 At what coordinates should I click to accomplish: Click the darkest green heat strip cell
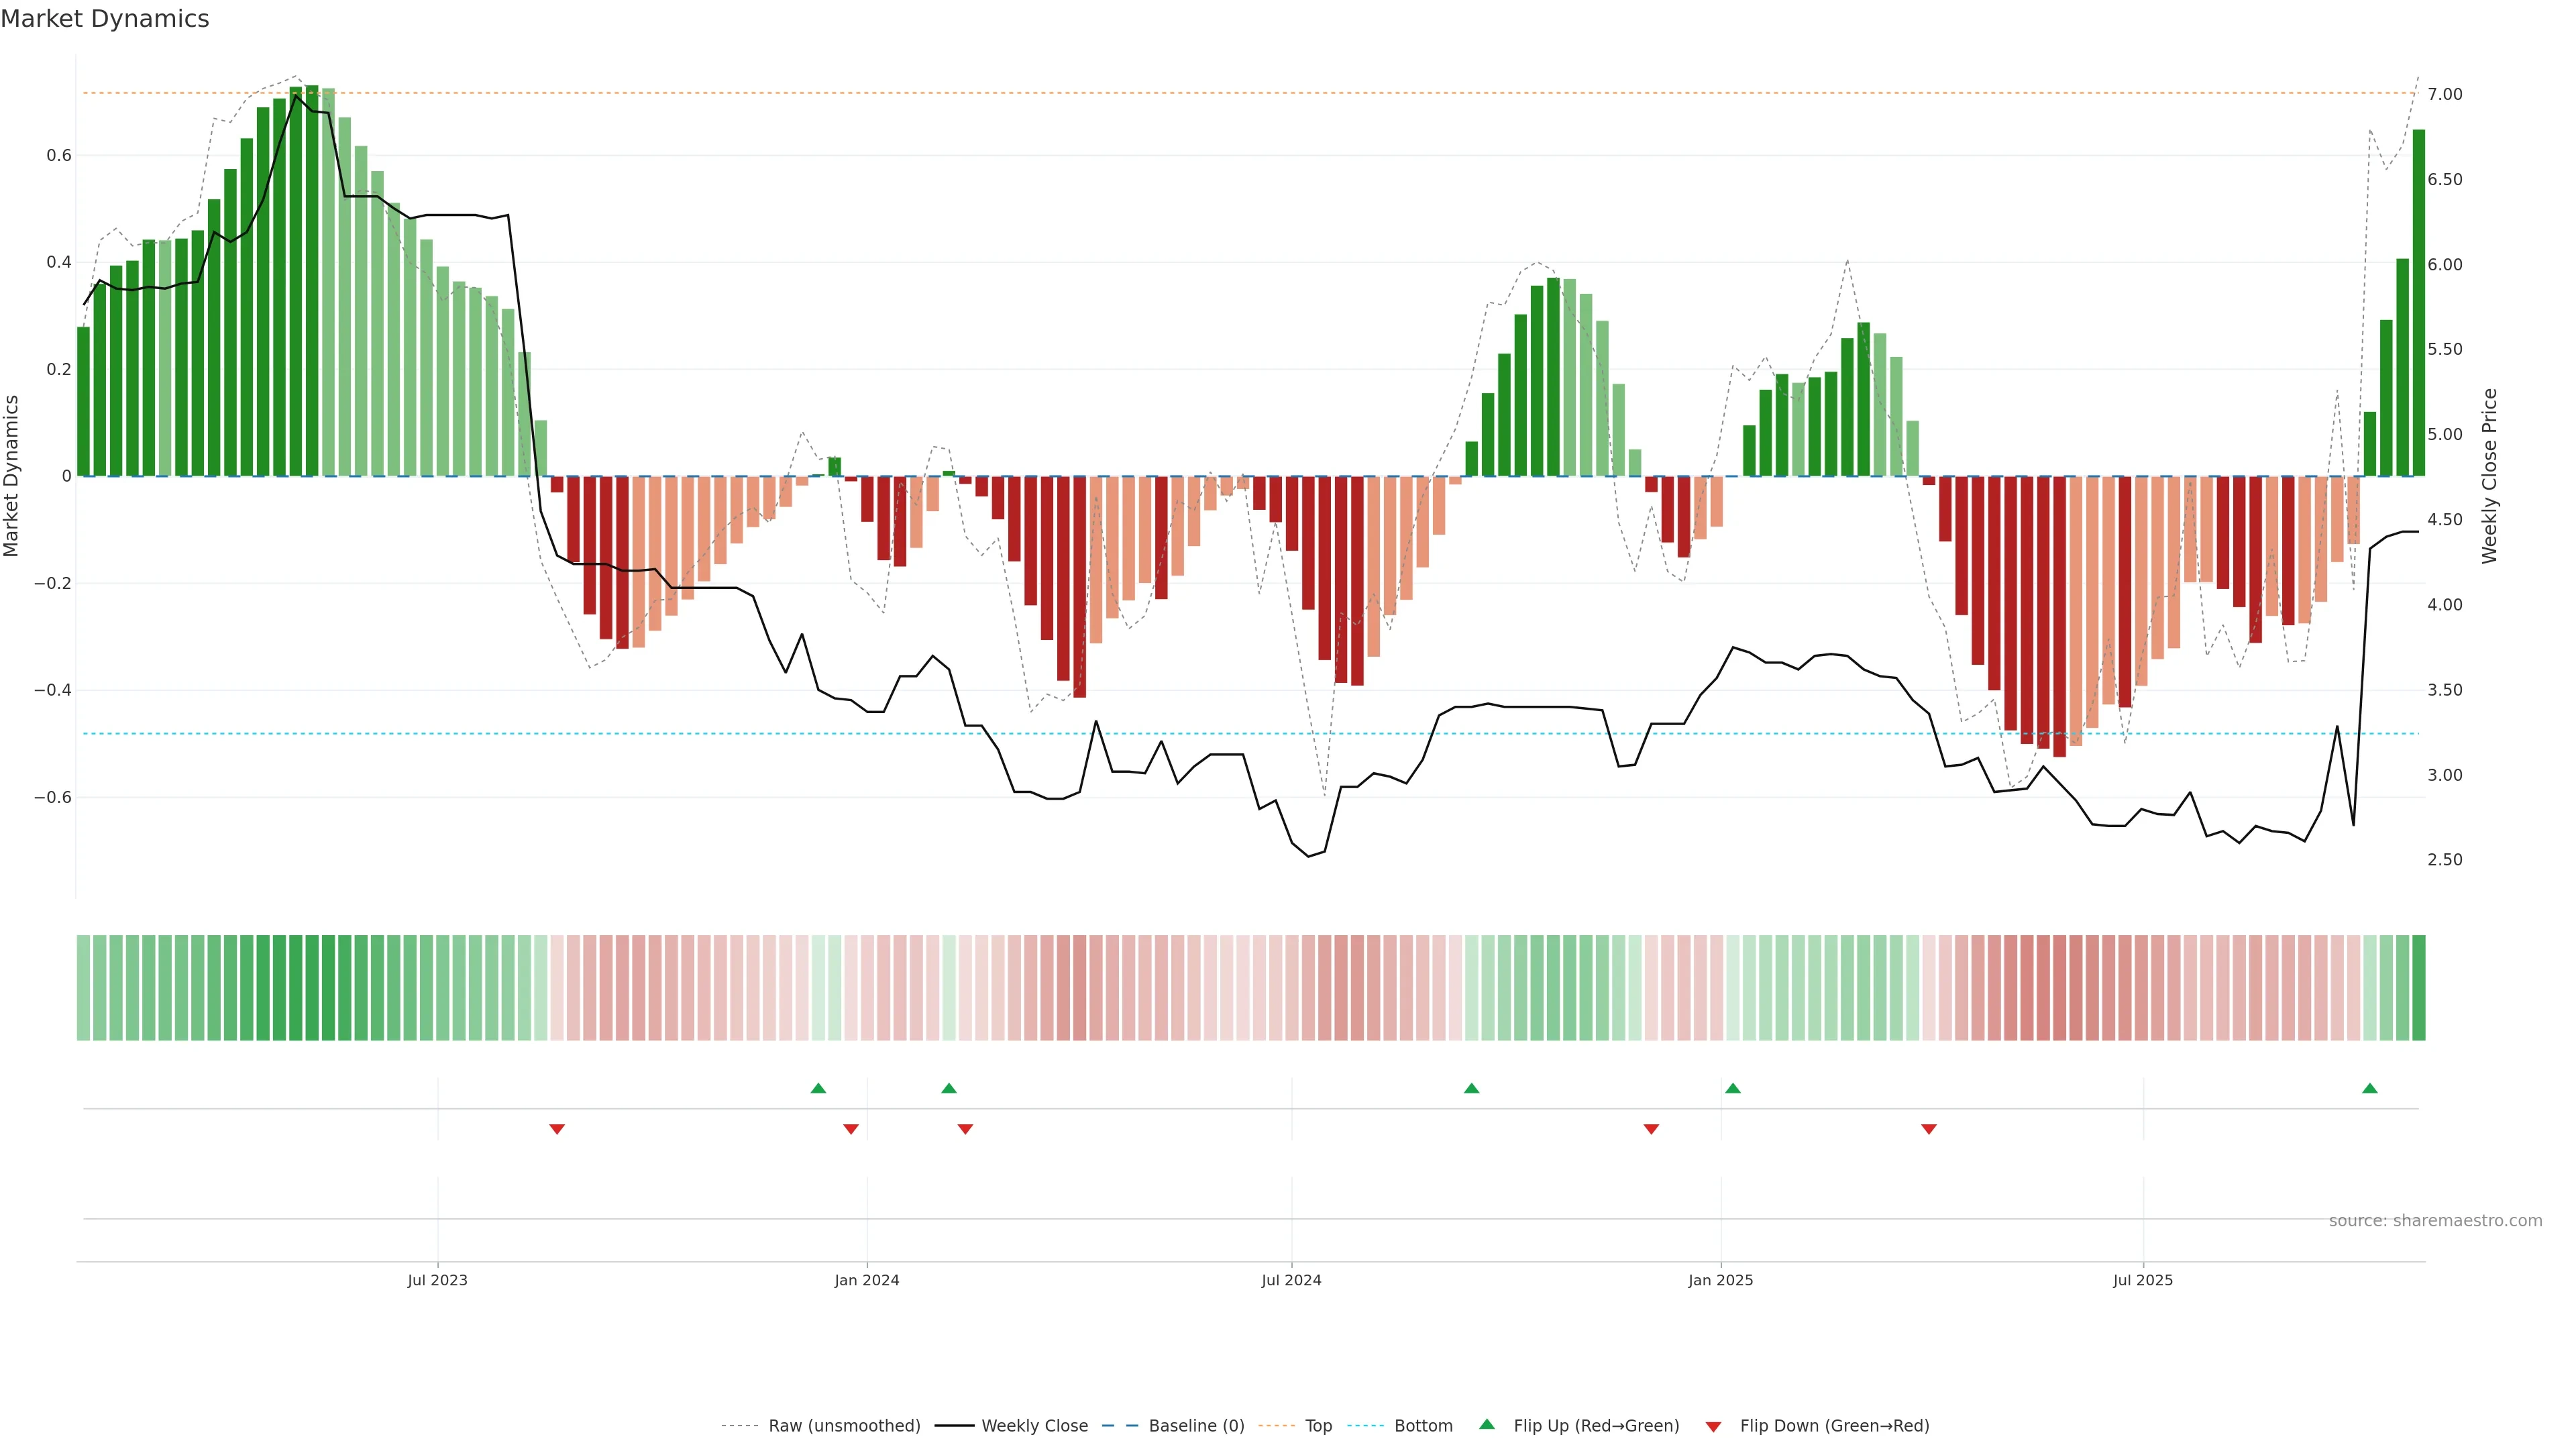(311, 988)
